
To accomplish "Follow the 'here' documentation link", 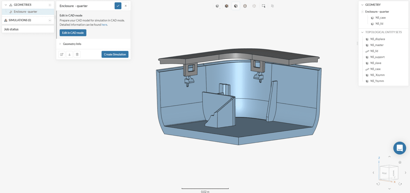I will (x=104, y=25).
